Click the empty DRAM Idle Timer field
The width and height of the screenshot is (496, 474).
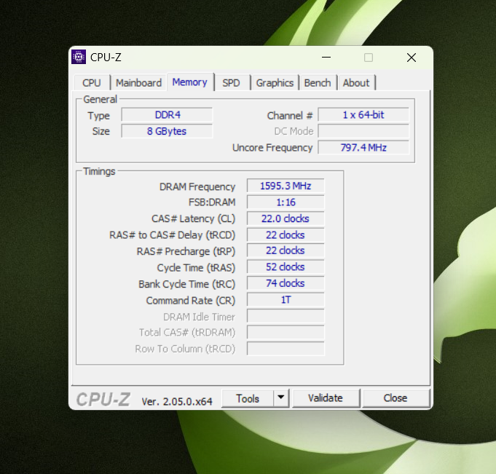286,316
